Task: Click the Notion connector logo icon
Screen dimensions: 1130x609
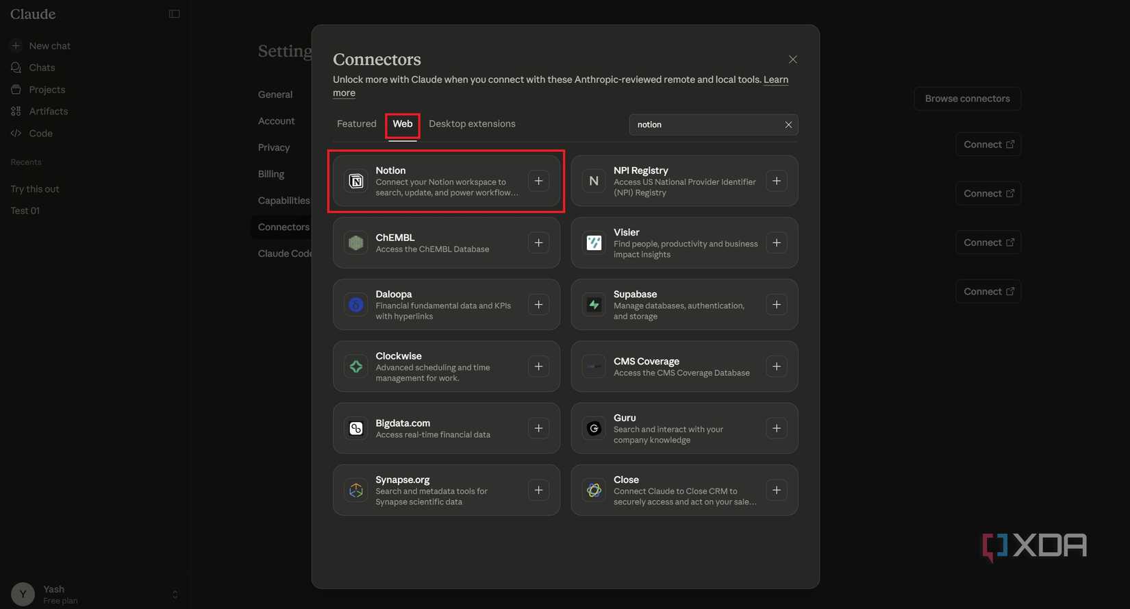Action: [356, 181]
